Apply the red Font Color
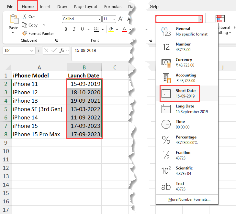 (124, 29)
